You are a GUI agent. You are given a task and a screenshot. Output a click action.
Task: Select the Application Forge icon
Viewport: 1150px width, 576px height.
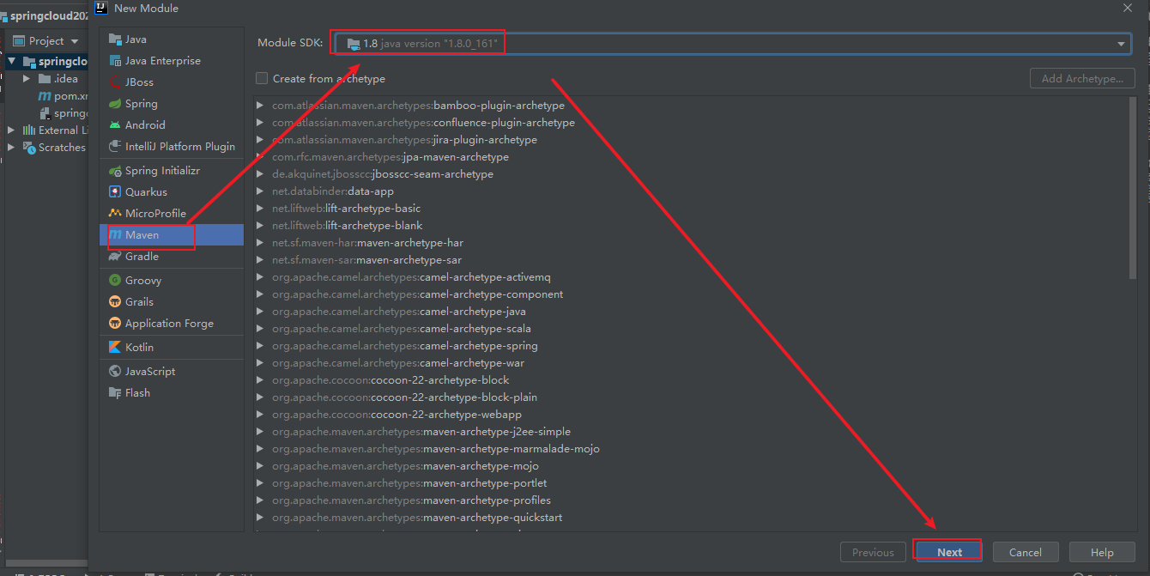pos(115,324)
